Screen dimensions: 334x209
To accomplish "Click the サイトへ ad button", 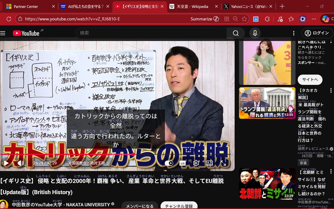I will [x=310, y=80].
